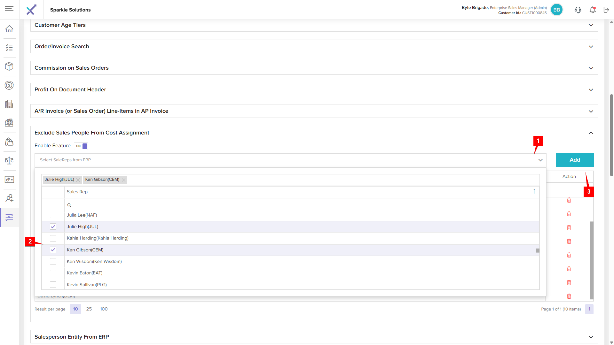614x345 pixels.
Task: Click the Add button
Action: coord(575,160)
